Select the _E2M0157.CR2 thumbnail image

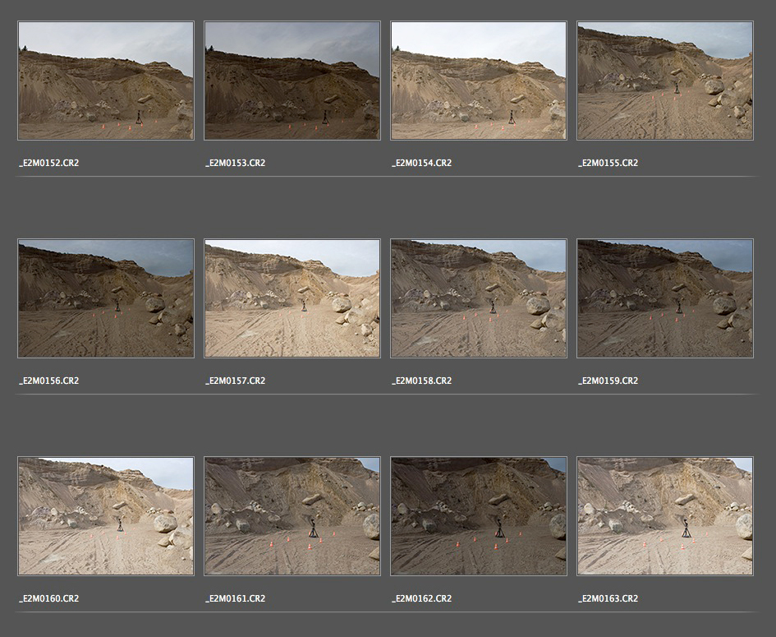[292, 298]
